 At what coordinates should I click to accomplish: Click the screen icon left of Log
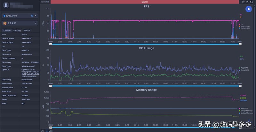pos(42,131)
